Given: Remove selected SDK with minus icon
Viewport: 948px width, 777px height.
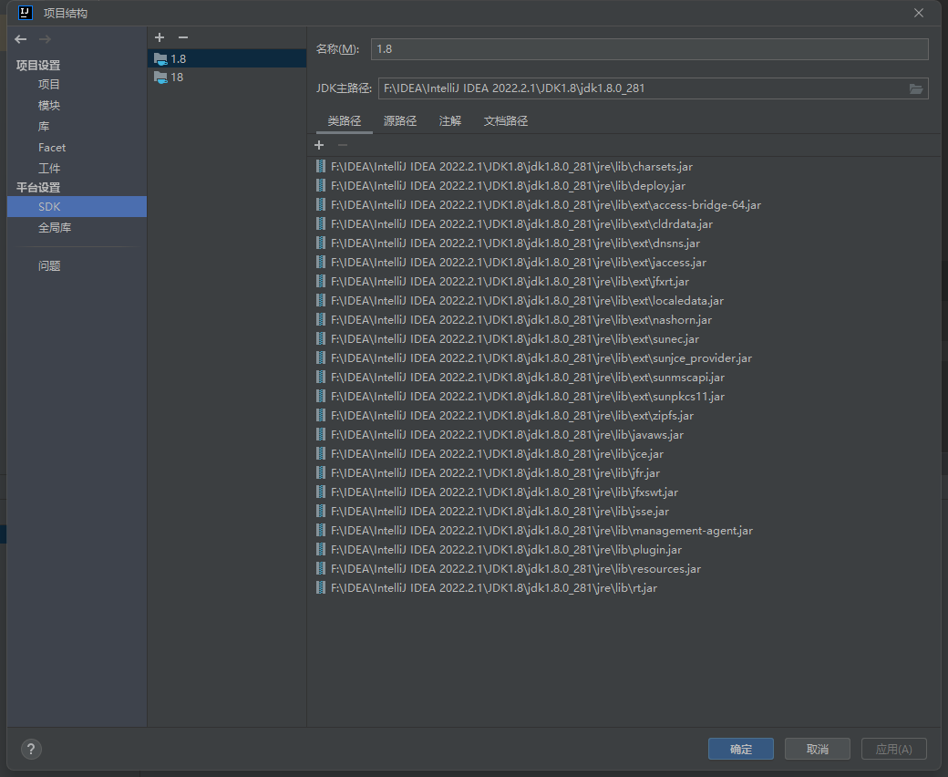Looking at the screenshot, I should pyautogui.click(x=183, y=37).
